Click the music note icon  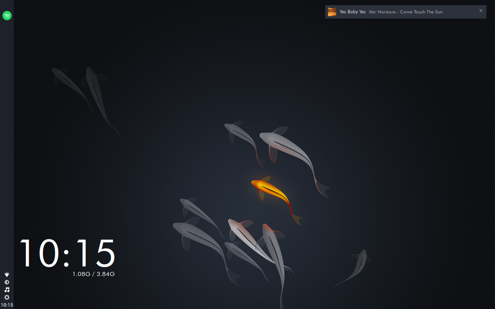pos(7,290)
